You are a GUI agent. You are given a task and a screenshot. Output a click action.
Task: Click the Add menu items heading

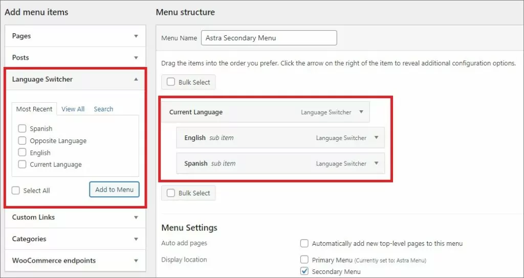[36, 12]
